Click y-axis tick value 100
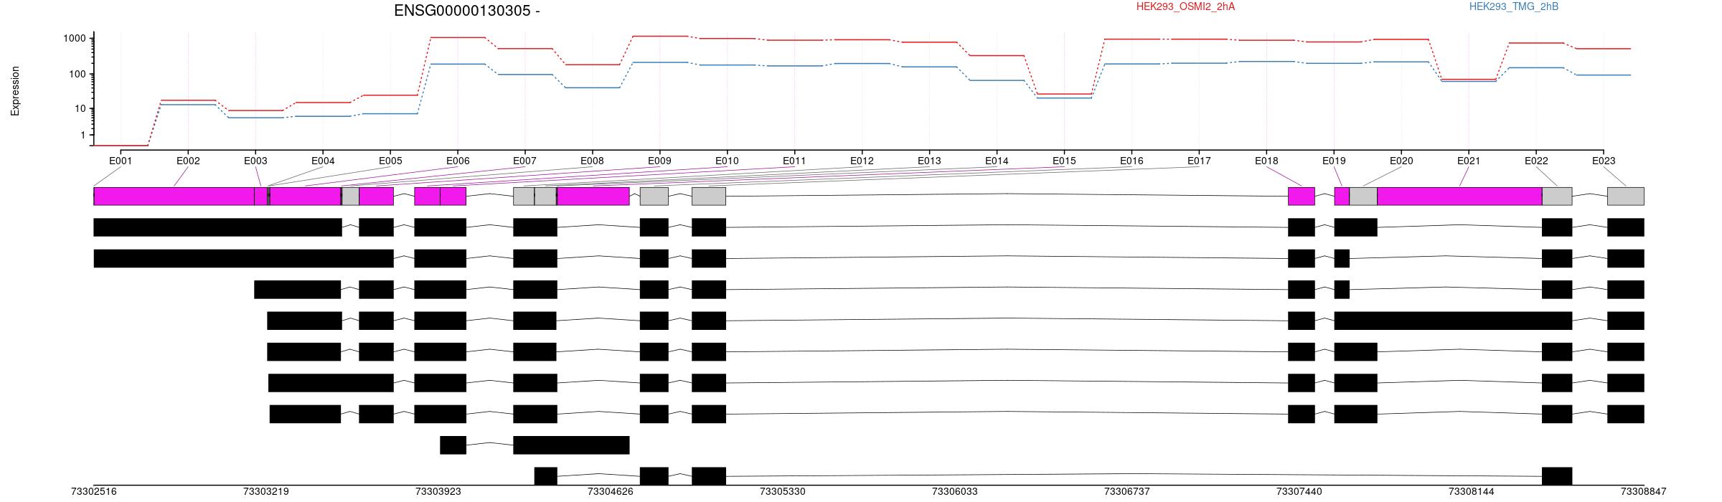This screenshot has width=1722, height=502. (77, 74)
